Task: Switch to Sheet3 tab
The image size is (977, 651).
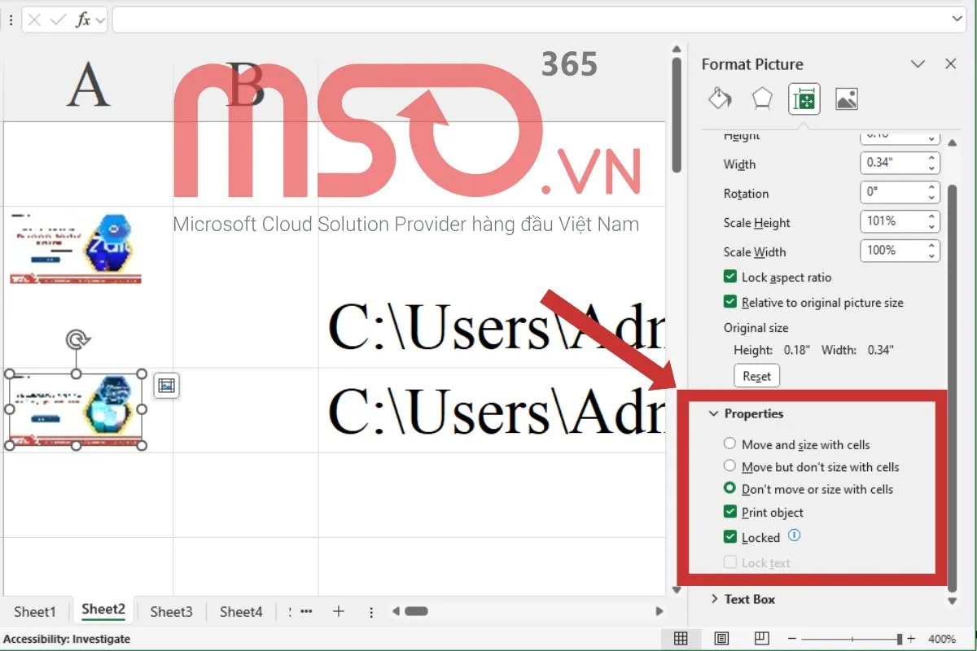Action: click(x=170, y=611)
